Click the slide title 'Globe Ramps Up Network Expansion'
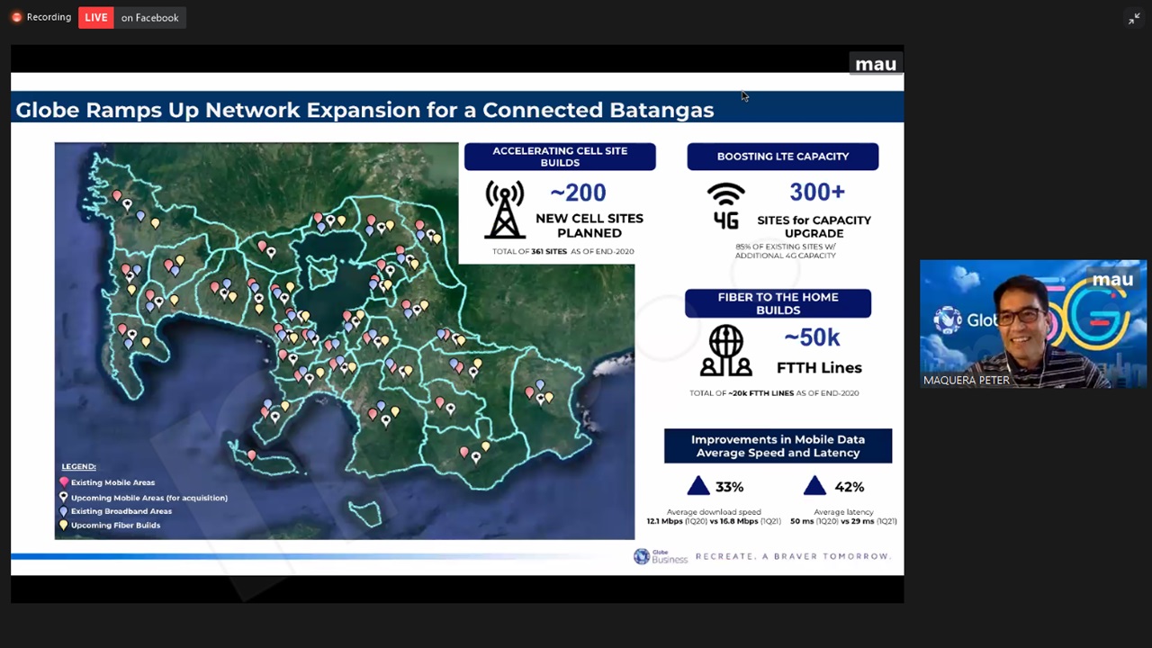This screenshot has height=648, width=1152. pyautogui.click(x=364, y=110)
